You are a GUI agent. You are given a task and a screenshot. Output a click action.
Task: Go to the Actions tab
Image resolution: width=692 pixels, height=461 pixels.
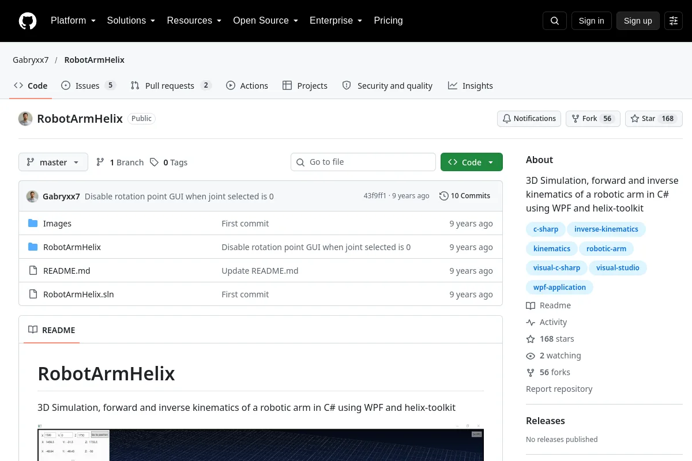(x=247, y=86)
